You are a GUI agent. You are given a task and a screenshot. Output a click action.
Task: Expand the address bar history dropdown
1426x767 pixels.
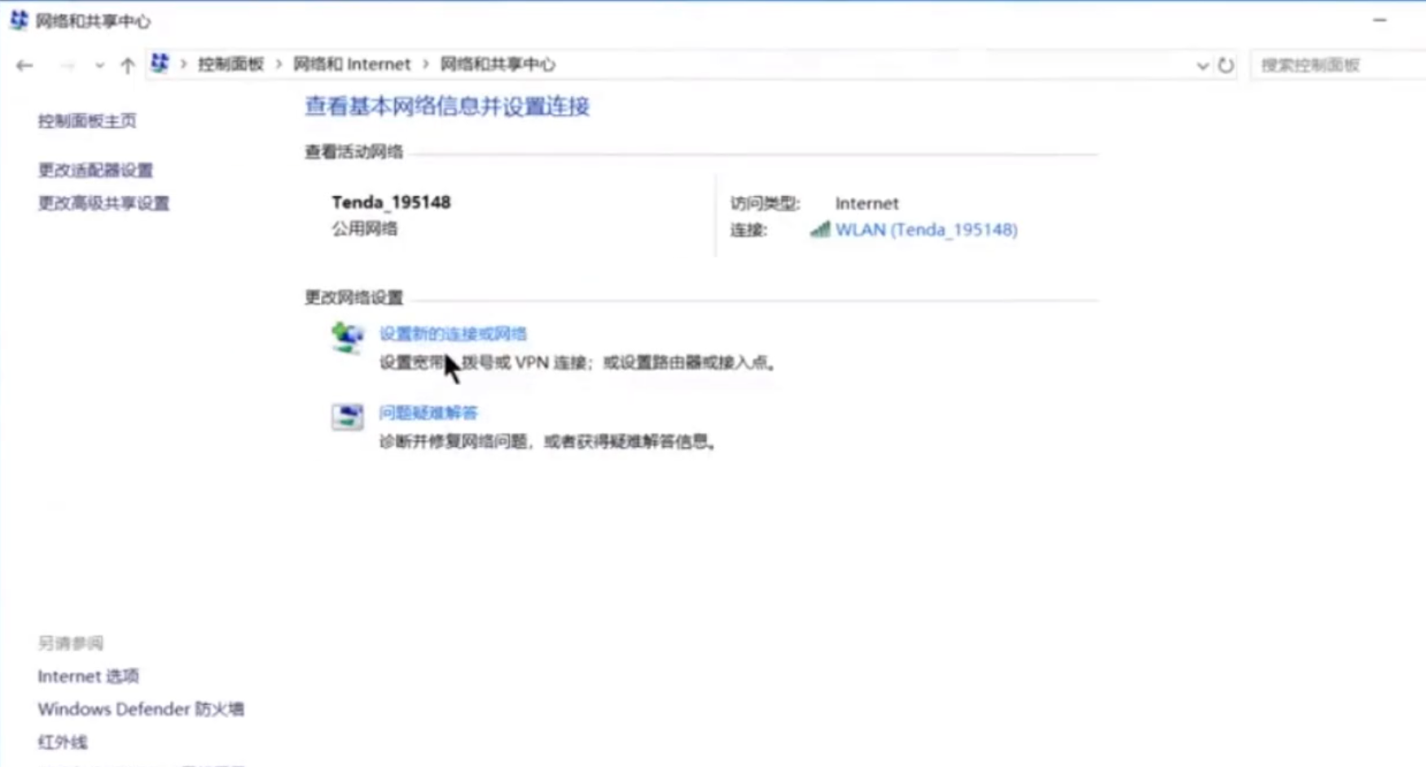pos(1200,66)
